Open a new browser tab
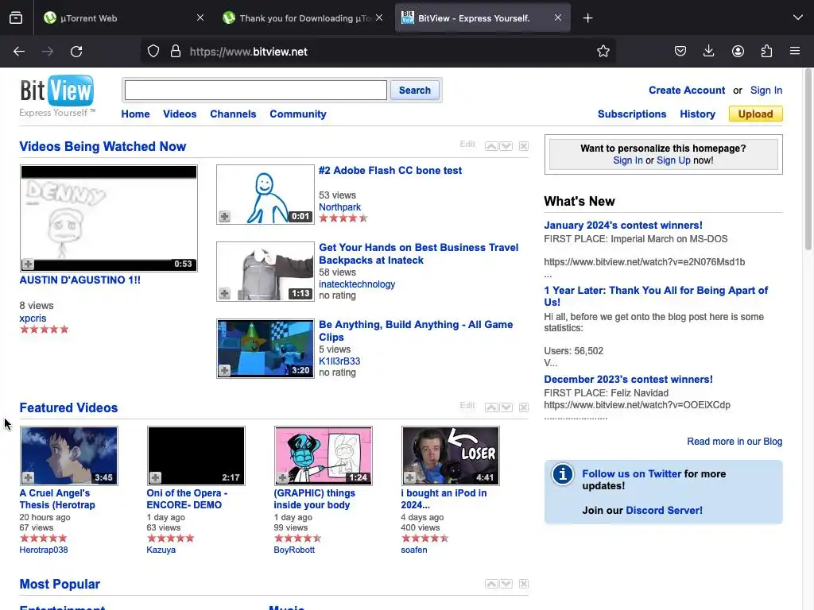814x610 pixels. (x=587, y=18)
